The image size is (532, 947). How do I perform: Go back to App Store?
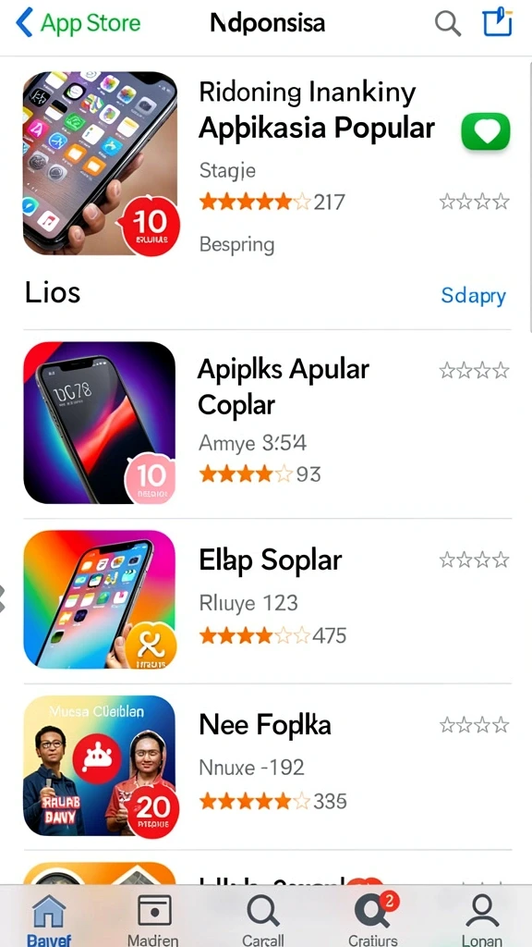78,23
